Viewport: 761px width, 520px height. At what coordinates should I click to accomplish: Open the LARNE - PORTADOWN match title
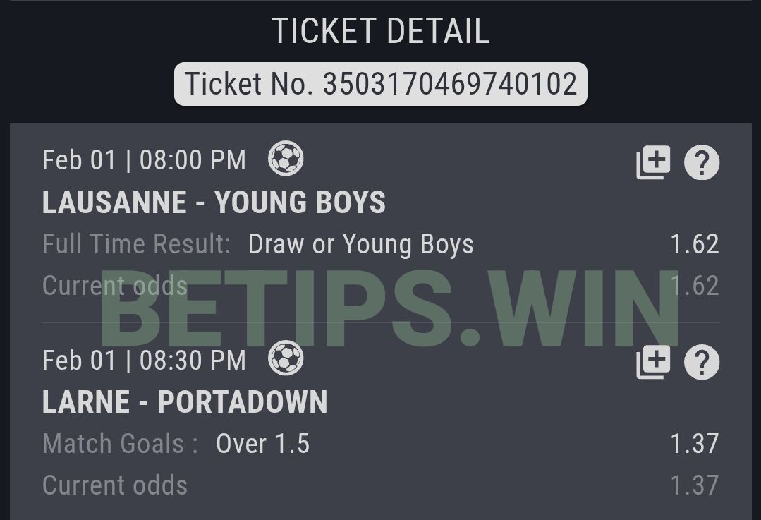pyautogui.click(x=185, y=402)
